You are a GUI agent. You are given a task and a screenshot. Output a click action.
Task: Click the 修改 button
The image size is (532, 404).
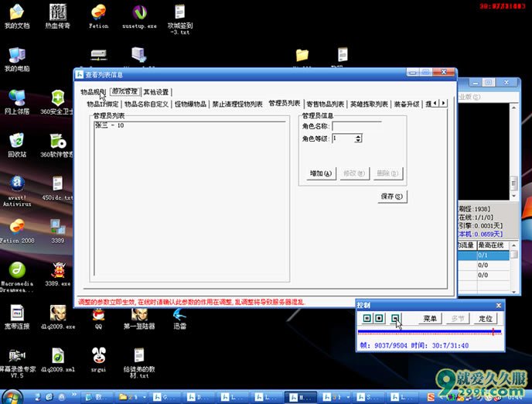pos(354,173)
